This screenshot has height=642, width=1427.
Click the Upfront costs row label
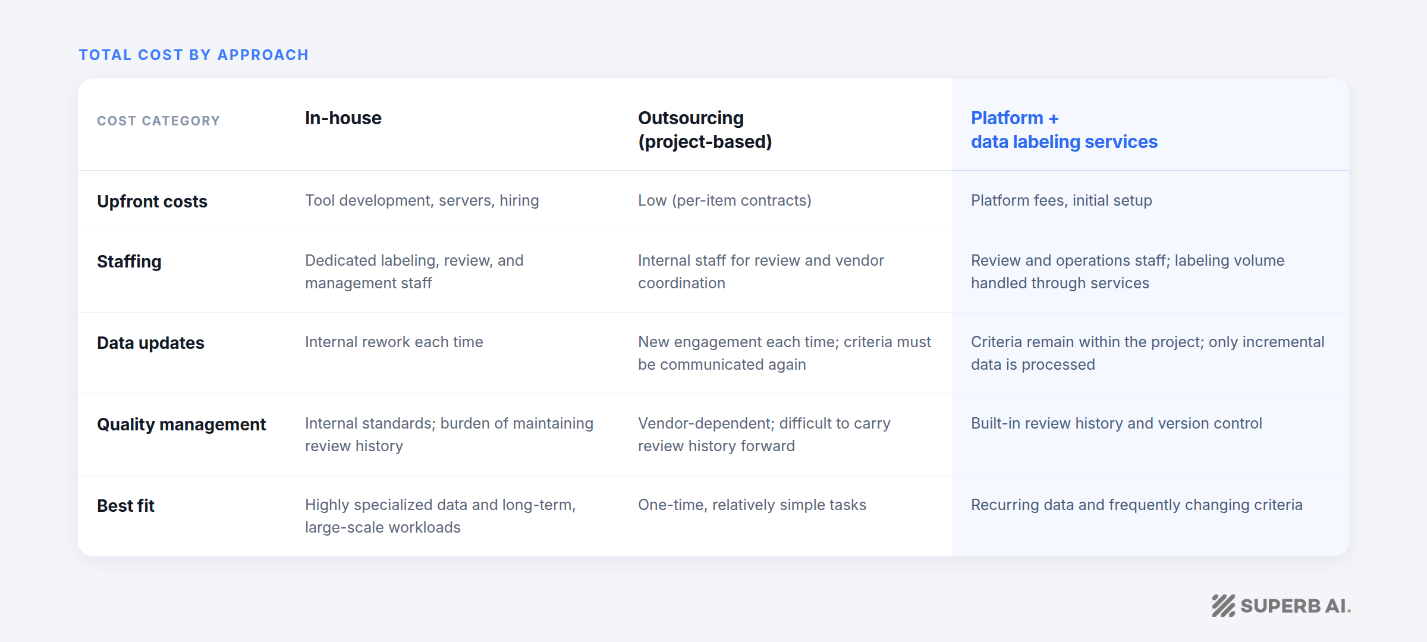click(x=152, y=202)
